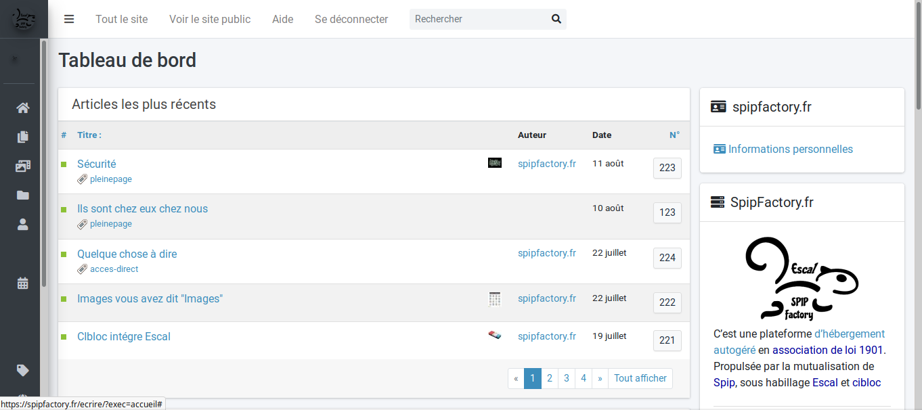Click Tout afficher to show all articles

tap(640, 378)
